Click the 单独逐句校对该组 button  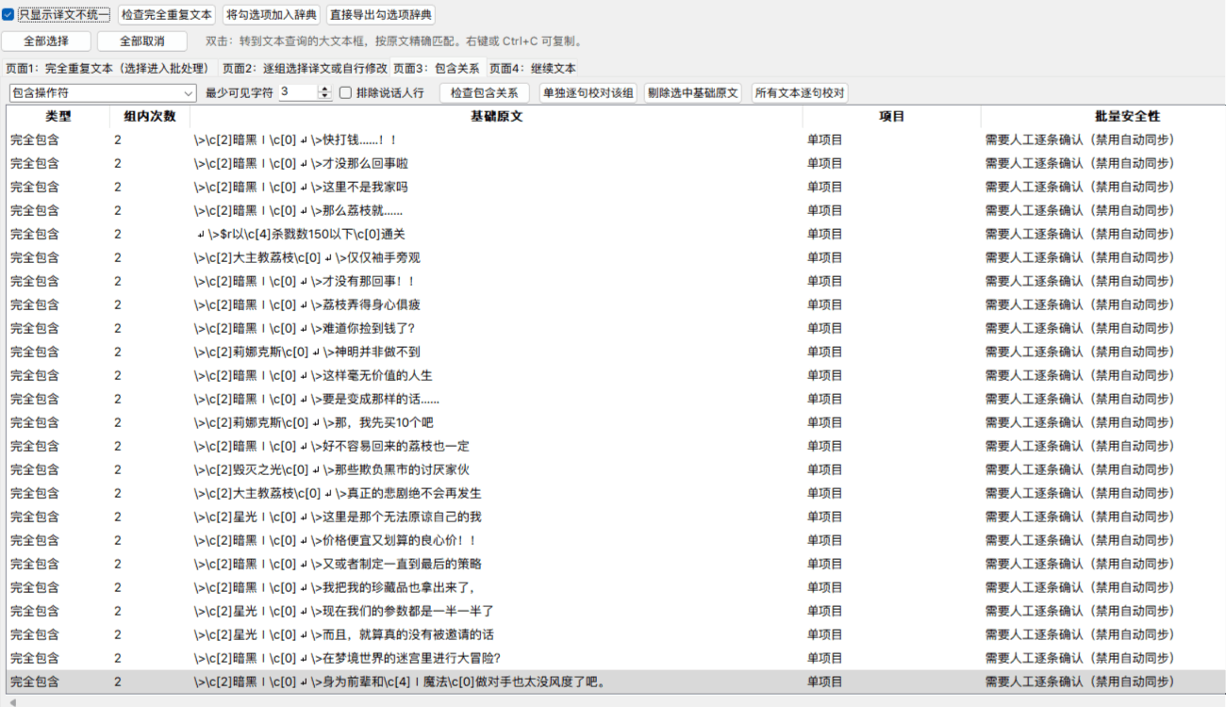tap(588, 93)
